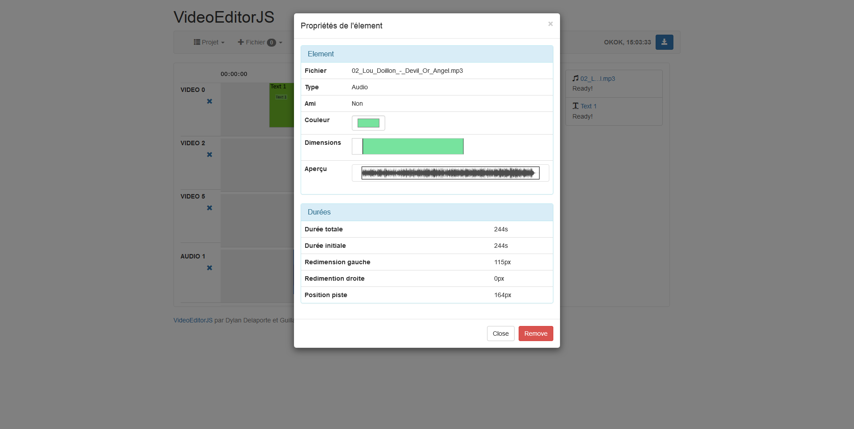Click the green Dimensions resize bar
Image resolution: width=854 pixels, height=429 pixels.
click(x=413, y=146)
